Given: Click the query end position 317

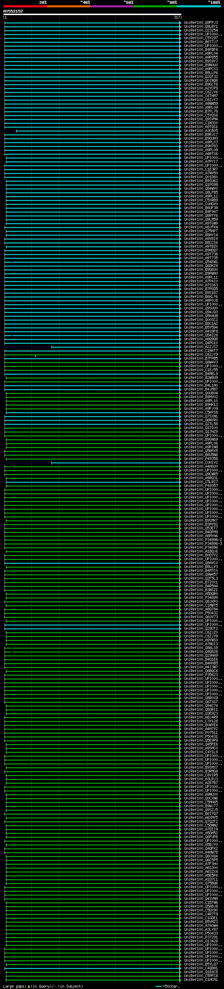Looking at the screenshot, I should (177, 17).
